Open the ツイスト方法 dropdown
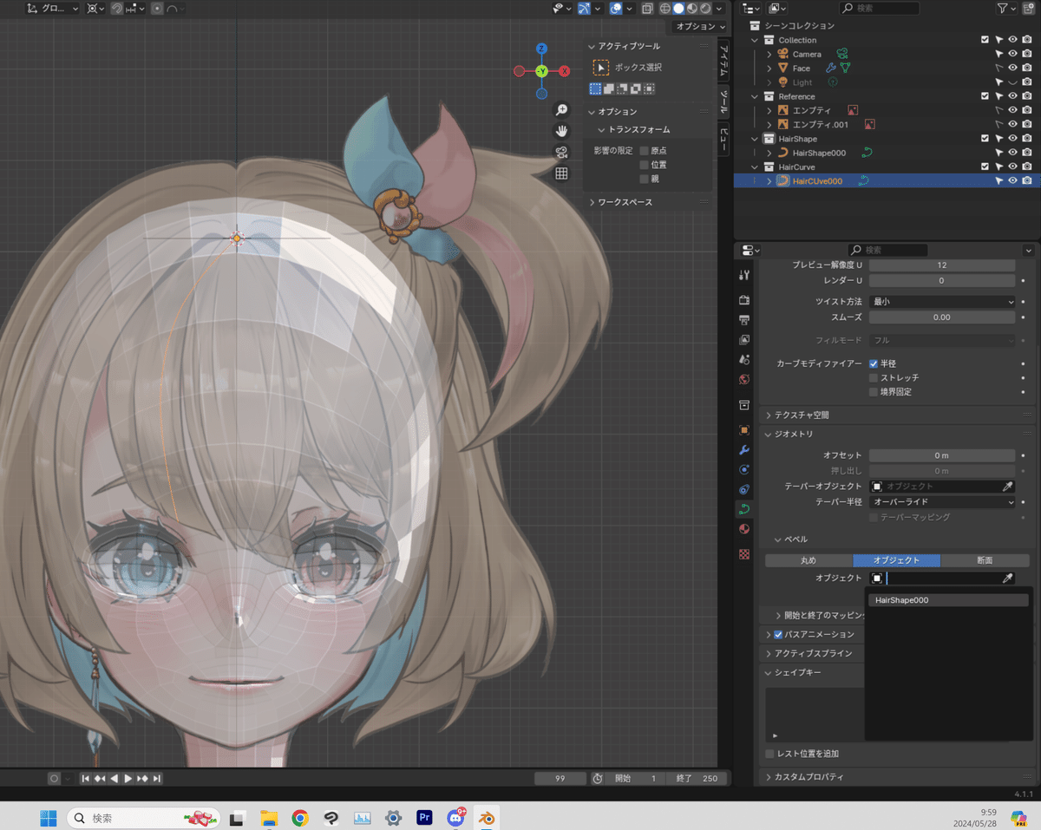The image size is (1041, 830). coord(942,302)
